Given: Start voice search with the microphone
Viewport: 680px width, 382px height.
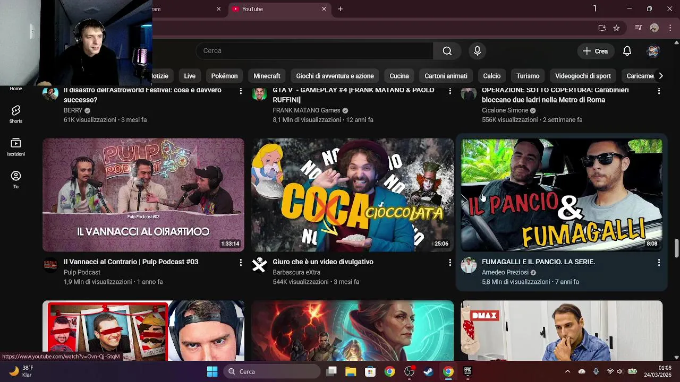Looking at the screenshot, I should click(x=477, y=51).
